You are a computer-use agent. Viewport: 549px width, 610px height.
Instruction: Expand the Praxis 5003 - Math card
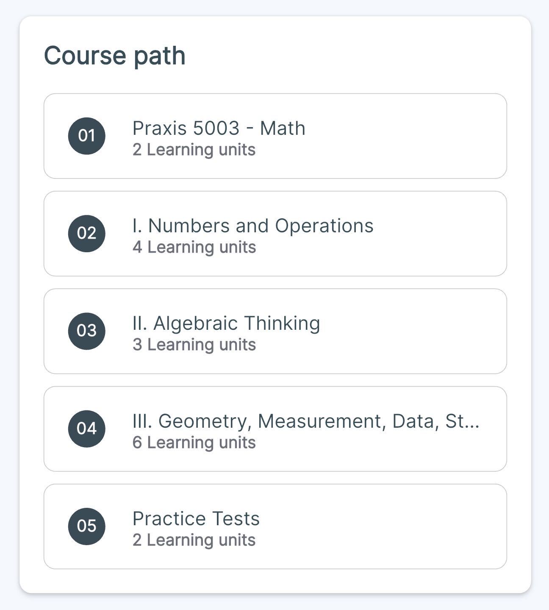(275, 136)
